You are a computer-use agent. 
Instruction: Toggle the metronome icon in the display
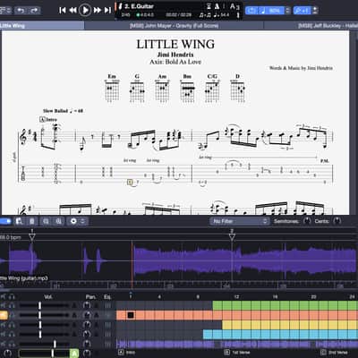click(217, 6)
